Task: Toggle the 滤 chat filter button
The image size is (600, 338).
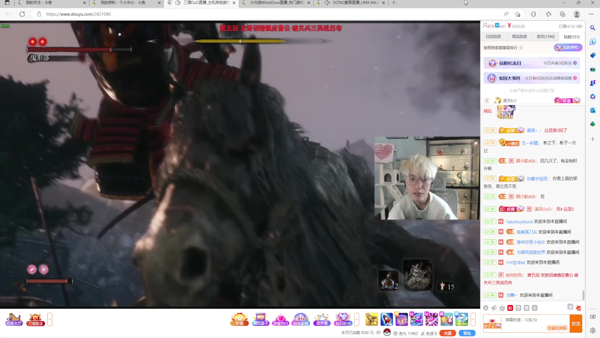Action: click(x=570, y=307)
